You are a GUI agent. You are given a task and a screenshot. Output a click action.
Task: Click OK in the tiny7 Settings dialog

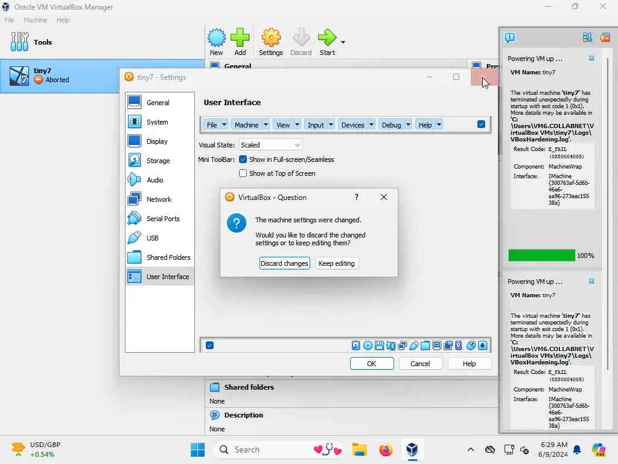coord(372,363)
